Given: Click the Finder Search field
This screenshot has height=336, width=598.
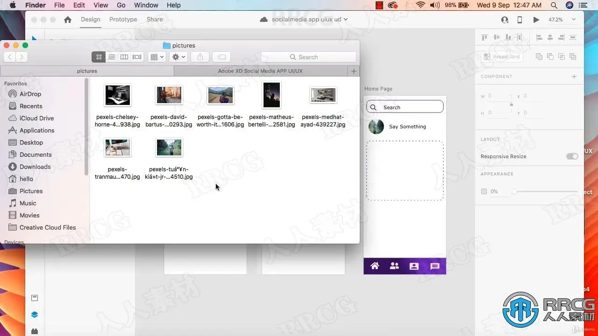Looking at the screenshot, I should coord(308,57).
